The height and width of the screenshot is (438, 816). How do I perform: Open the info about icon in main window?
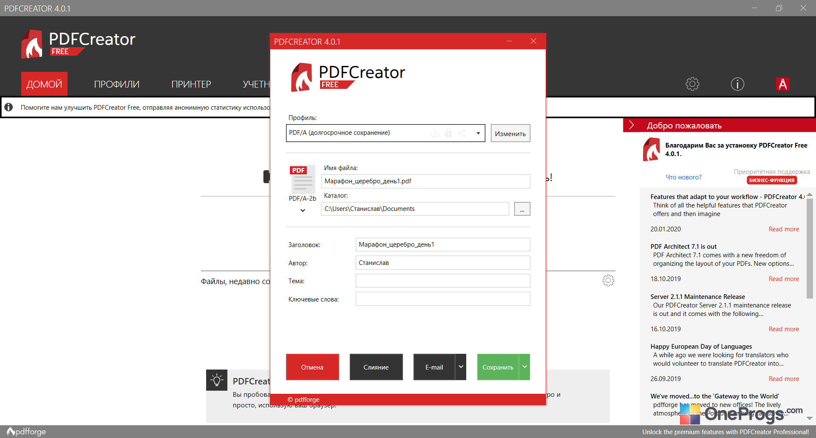click(737, 84)
